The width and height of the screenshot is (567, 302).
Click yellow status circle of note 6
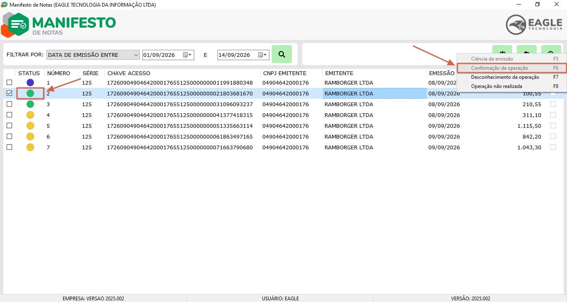(30, 136)
